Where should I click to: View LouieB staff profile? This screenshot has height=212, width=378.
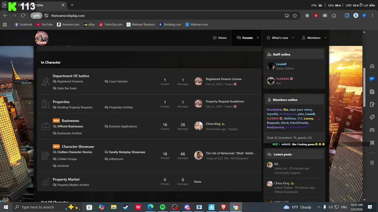(x=281, y=64)
